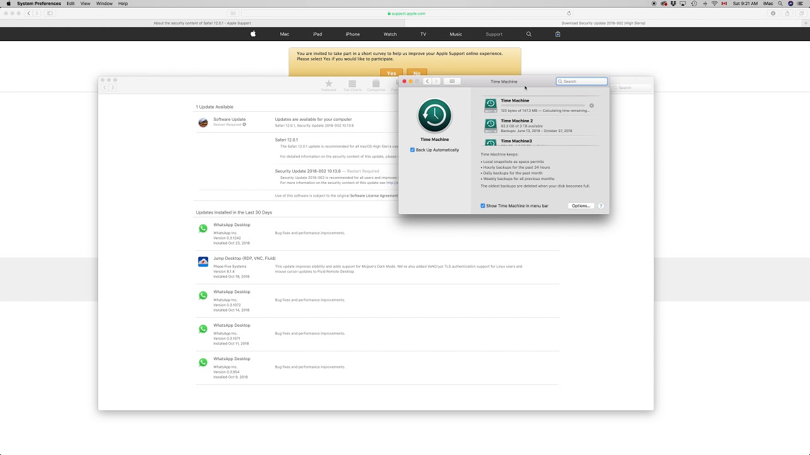
Task: Go back in System Preferences window
Action: pyautogui.click(x=427, y=81)
